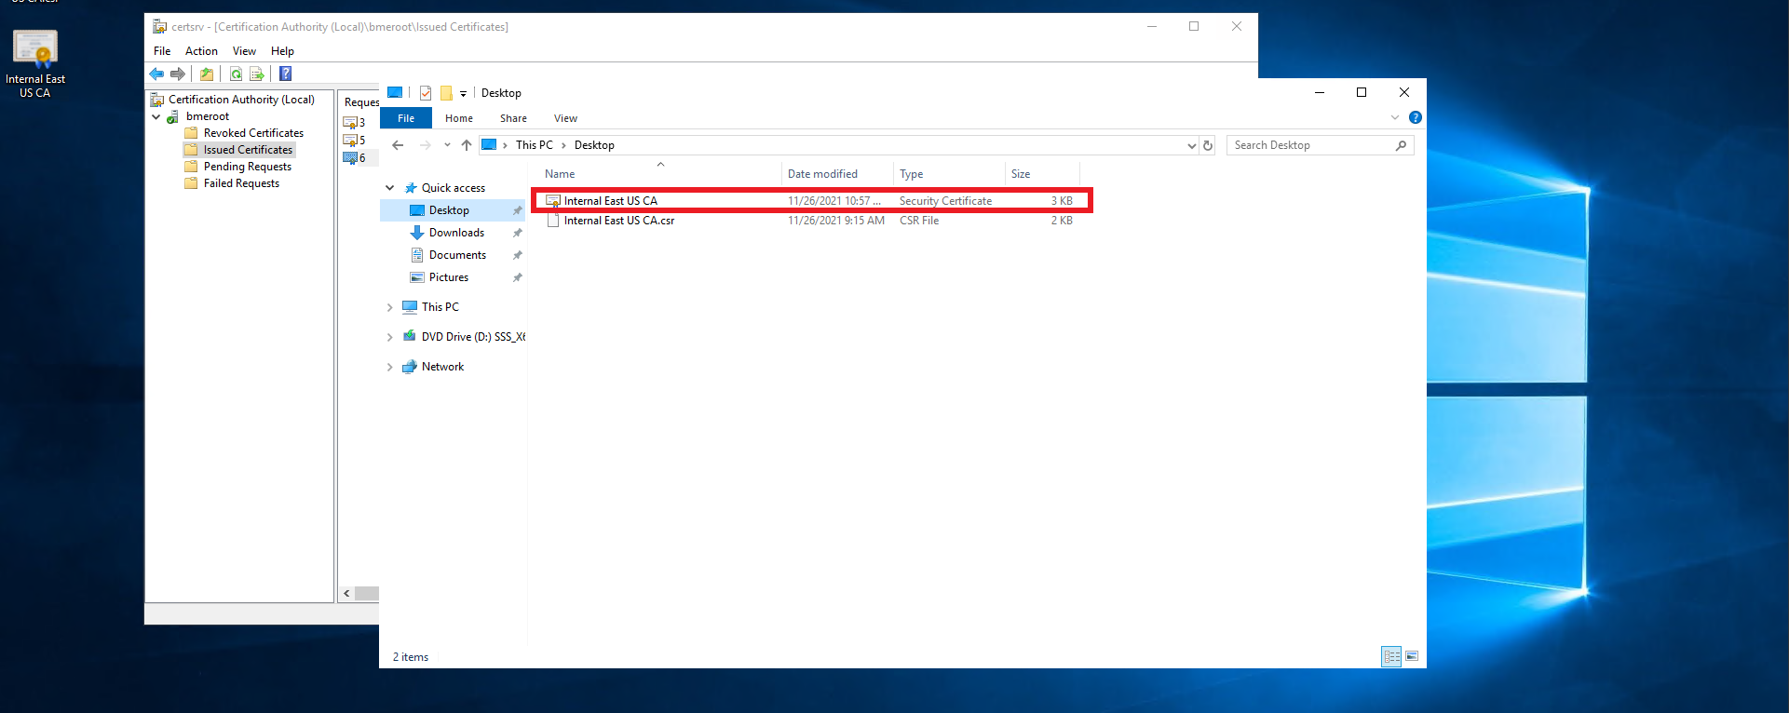1789x713 pixels.
Task: Refresh the Desktop folder view
Action: point(1208,145)
